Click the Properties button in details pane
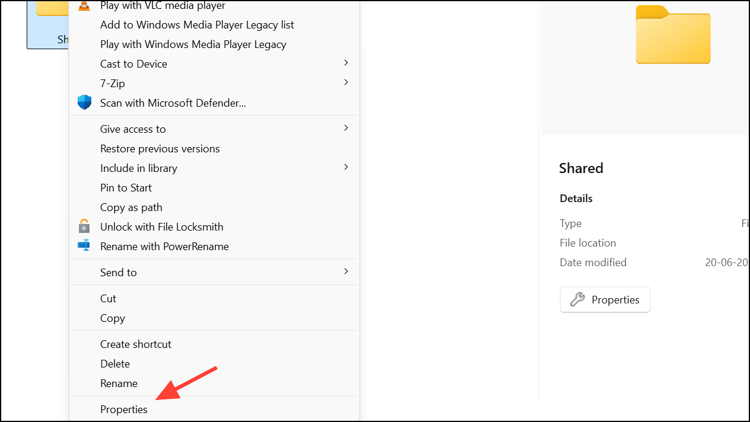Viewport: 750px width, 422px height. coord(605,300)
